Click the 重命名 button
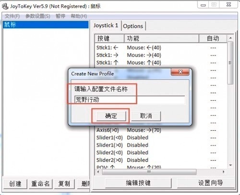240x195 pixels. [x=40, y=184]
